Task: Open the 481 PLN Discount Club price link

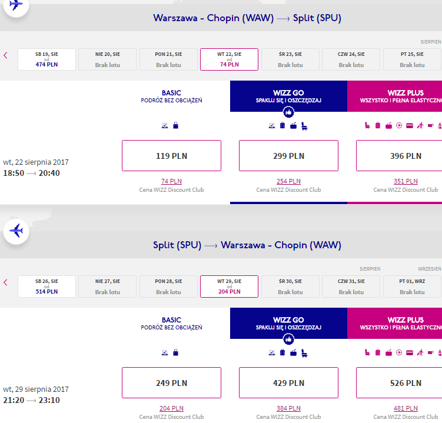Action: tap(406, 408)
